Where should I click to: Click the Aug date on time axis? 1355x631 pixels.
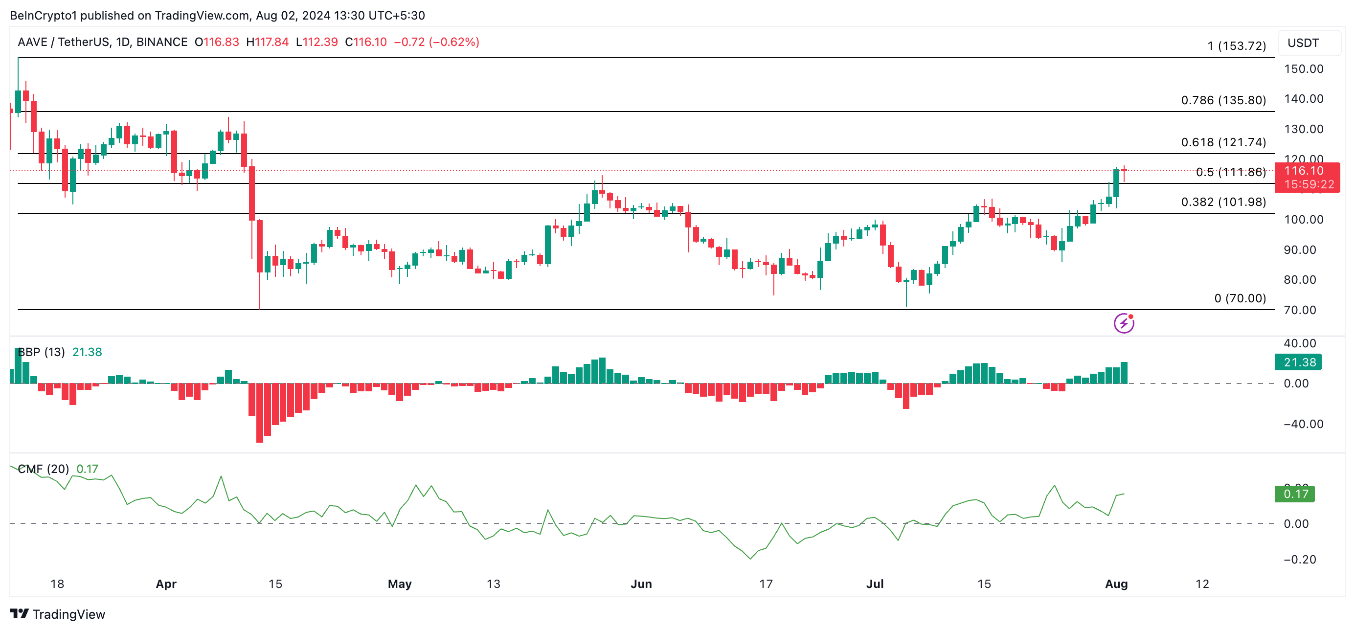1116,584
